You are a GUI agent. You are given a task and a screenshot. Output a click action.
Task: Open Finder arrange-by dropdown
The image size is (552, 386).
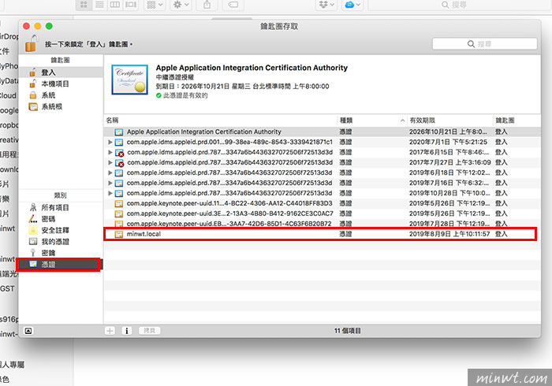coord(155,5)
